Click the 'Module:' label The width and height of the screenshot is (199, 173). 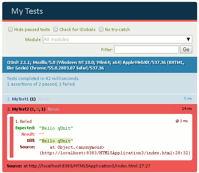coord(33,40)
